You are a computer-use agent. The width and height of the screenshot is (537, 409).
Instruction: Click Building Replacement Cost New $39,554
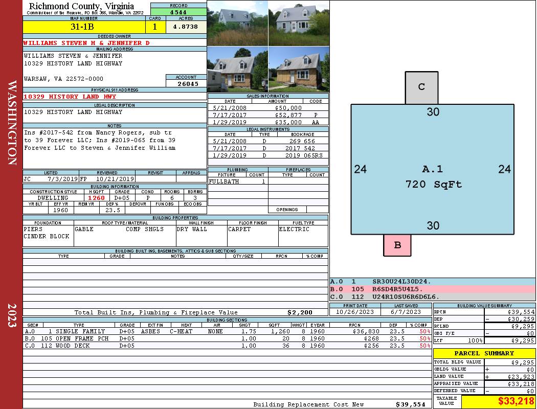tap(411, 404)
